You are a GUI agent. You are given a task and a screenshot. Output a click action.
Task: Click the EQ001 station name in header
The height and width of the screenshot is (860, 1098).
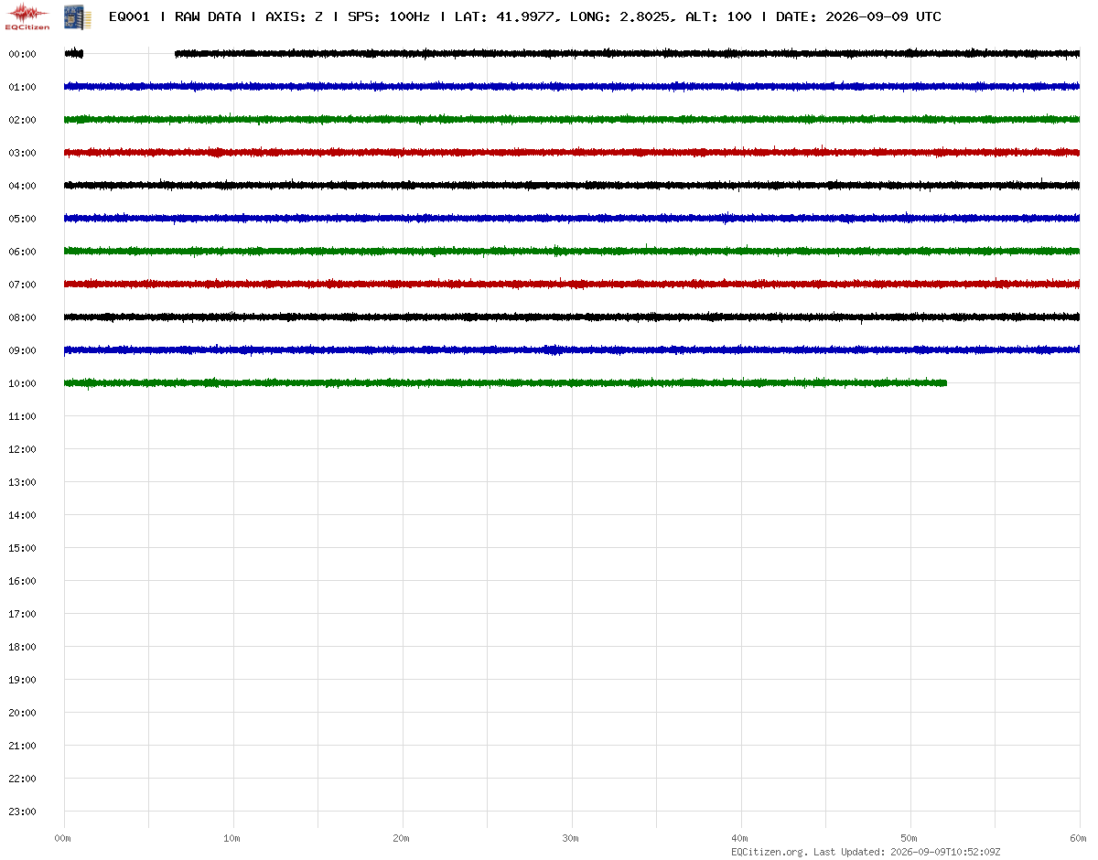point(129,16)
